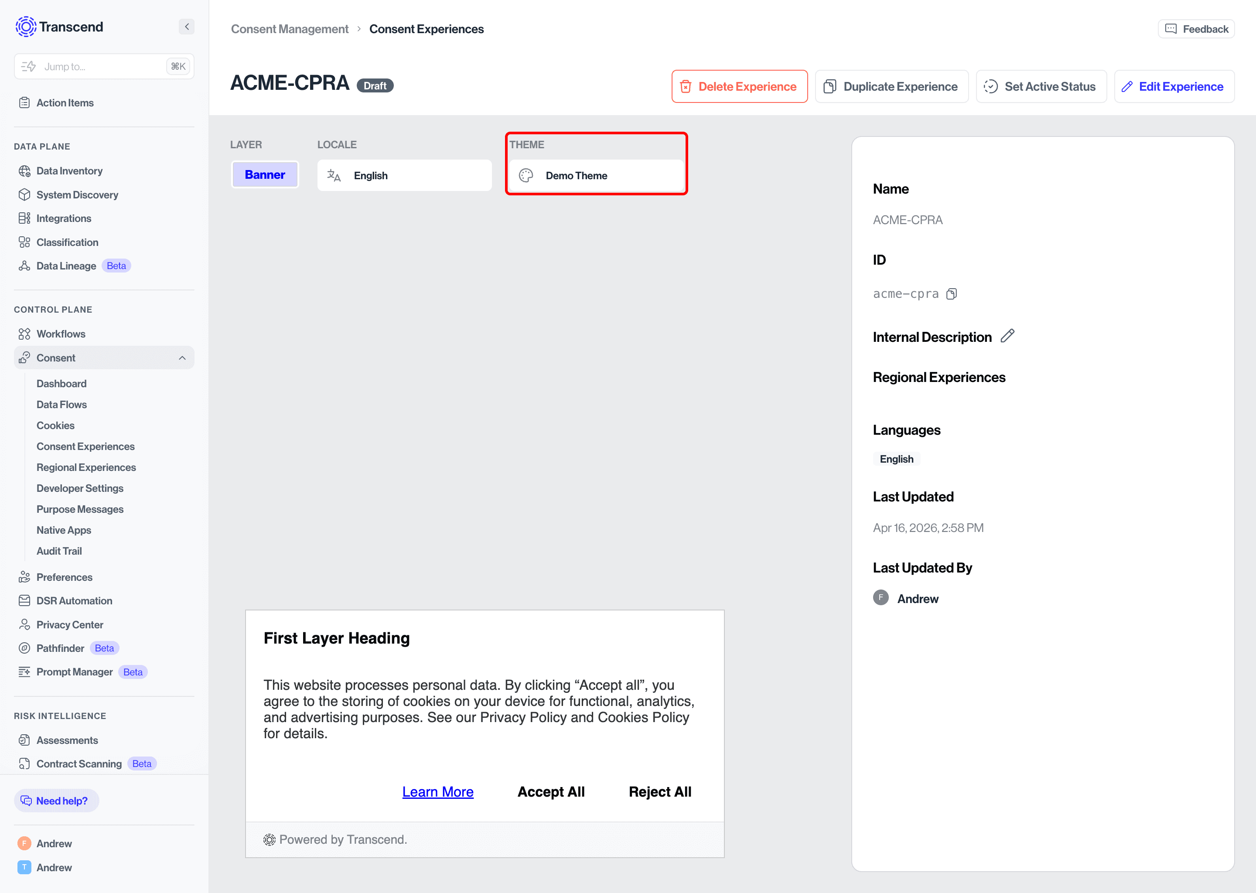Copy the acme-cpra ID
The width and height of the screenshot is (1256, 893).
(x=952, y=293)
